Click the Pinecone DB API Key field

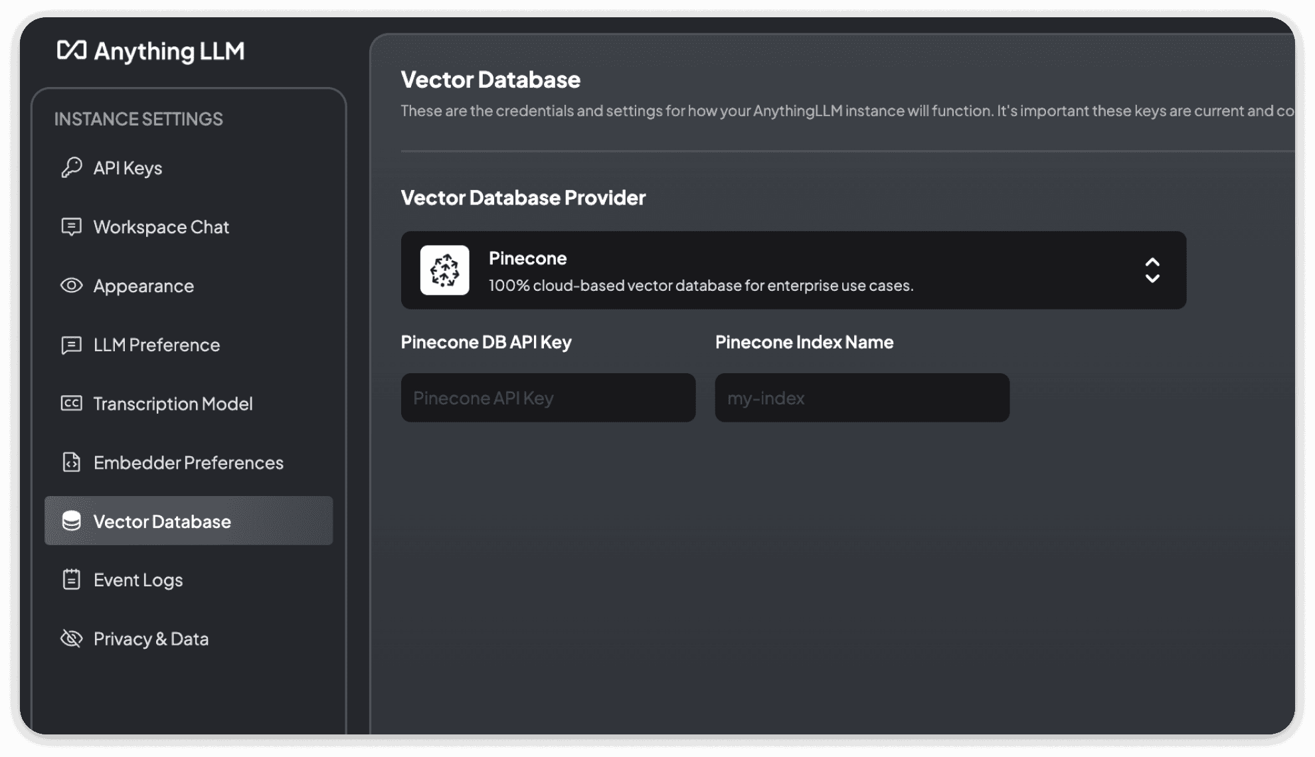coord(548,398)
